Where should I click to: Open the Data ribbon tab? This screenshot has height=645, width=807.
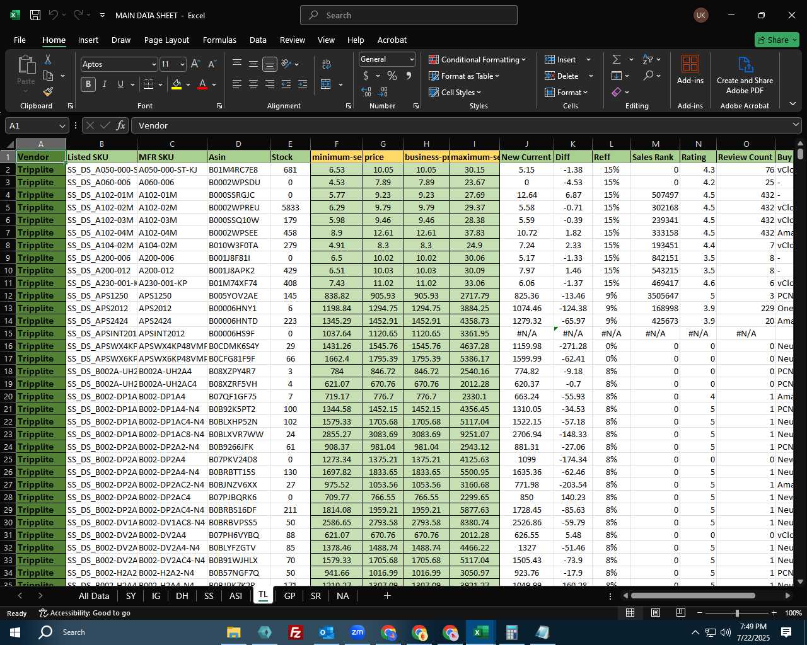pyautogui.click(x=258, y=40)
